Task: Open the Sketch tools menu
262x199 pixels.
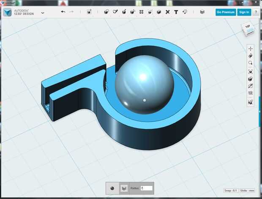Action: (x=115, y=12)
